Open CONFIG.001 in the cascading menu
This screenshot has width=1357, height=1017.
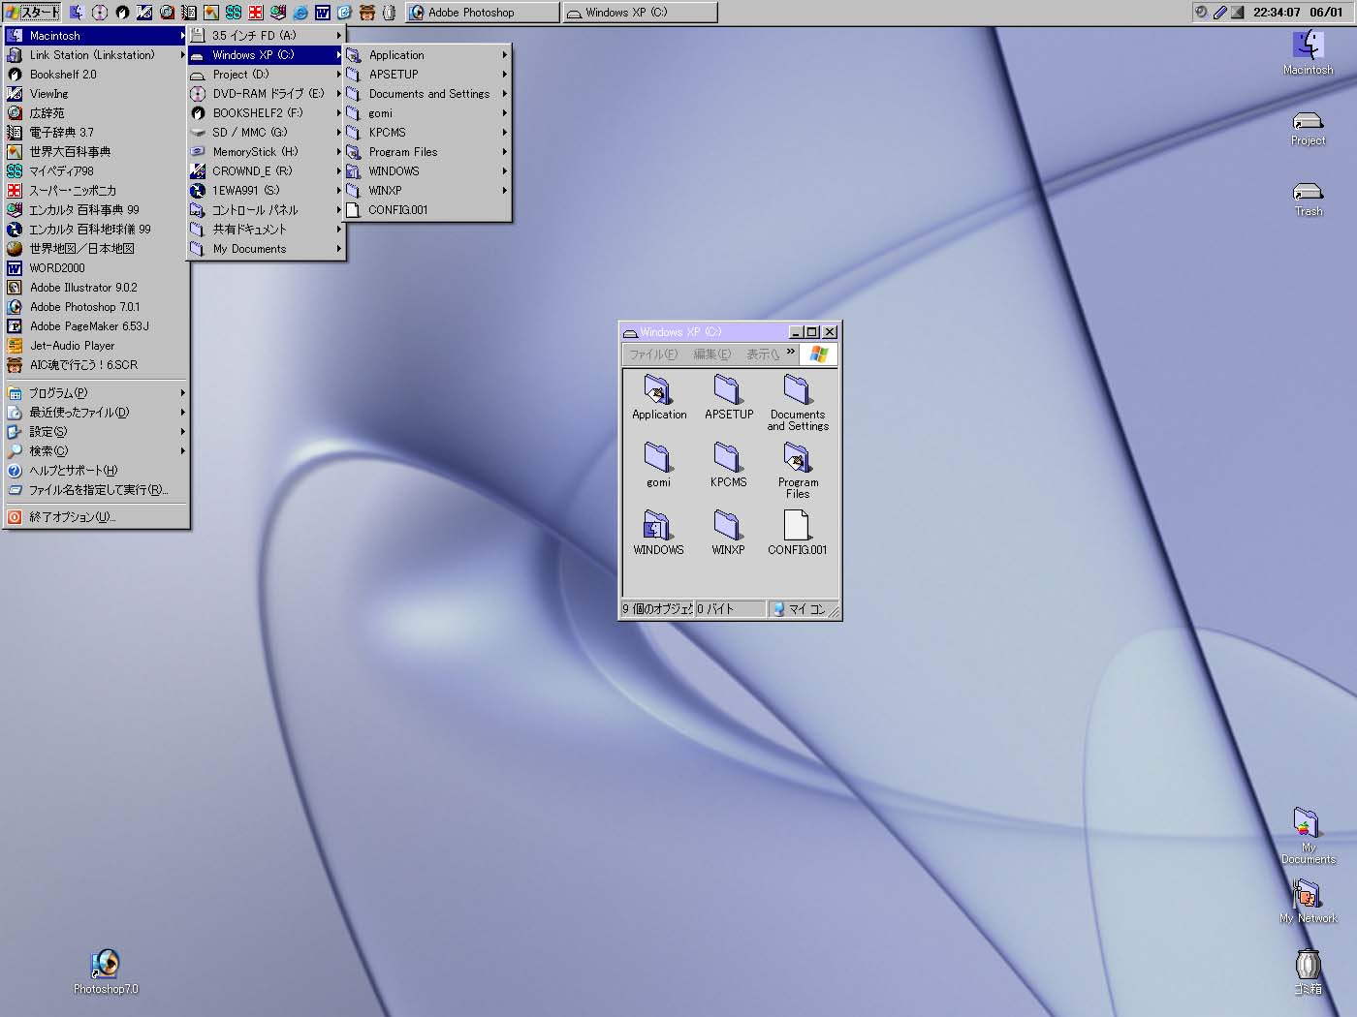tap(427, 209)
